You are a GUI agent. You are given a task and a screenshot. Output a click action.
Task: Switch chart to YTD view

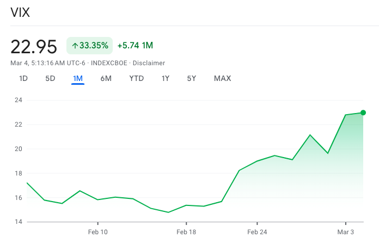pos(136,78)
